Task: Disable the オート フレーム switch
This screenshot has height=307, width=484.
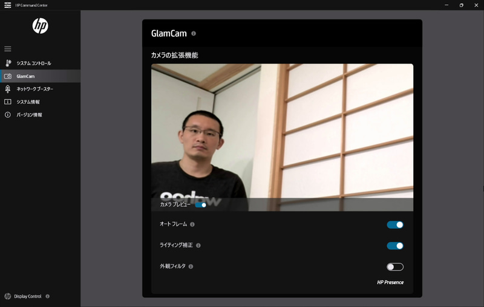Action: tap(395, 225)
